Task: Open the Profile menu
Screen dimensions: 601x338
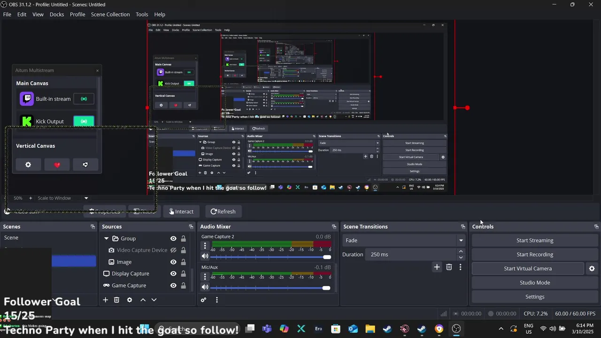Action: click(77, 15)
